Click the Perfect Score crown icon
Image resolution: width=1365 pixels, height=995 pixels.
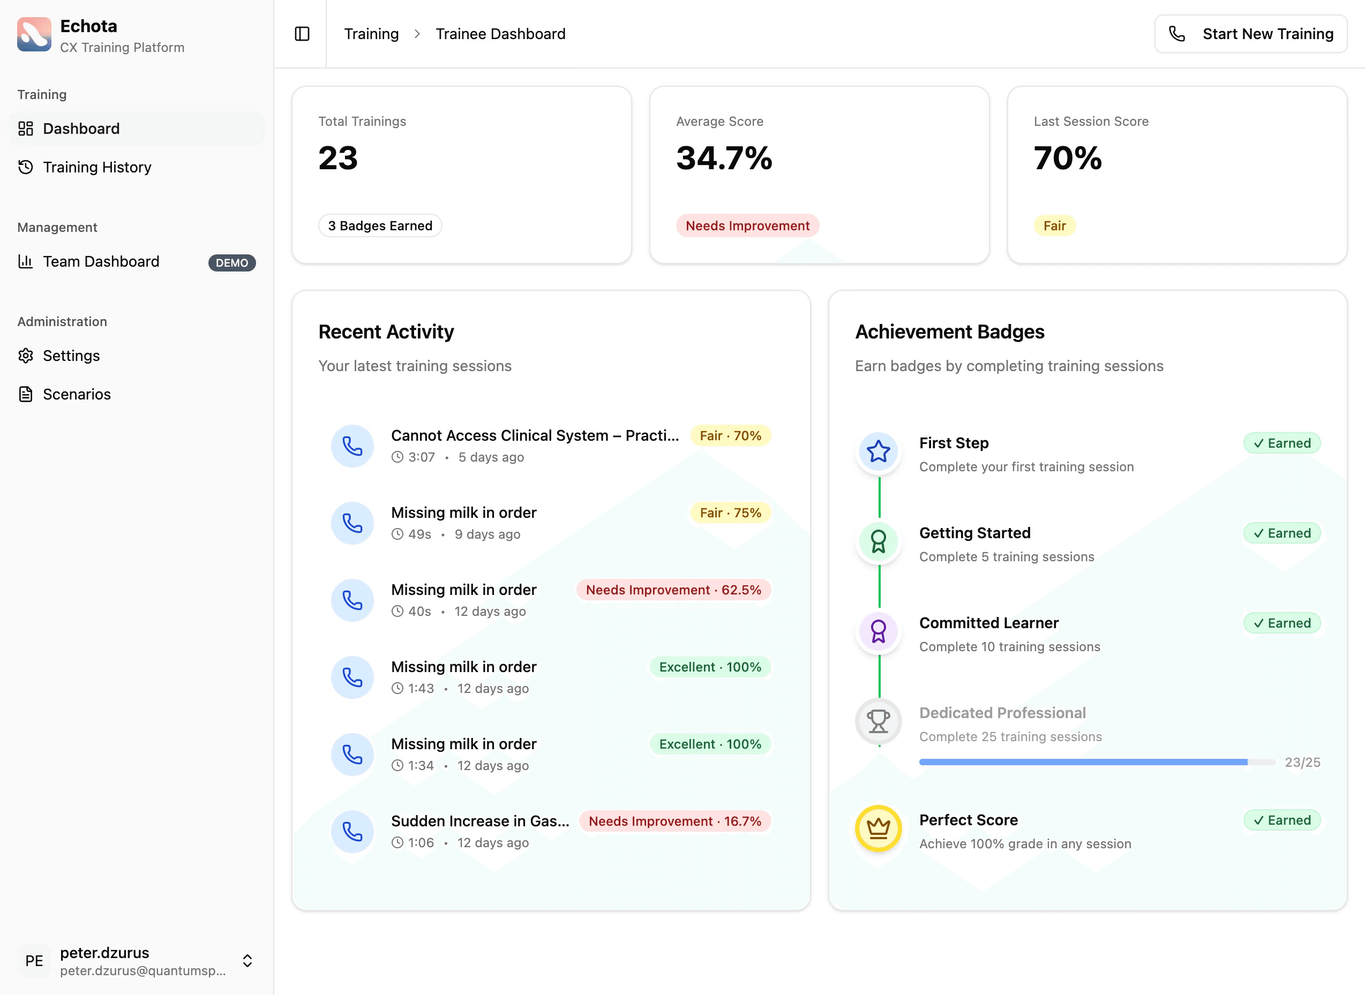(878, 828)
